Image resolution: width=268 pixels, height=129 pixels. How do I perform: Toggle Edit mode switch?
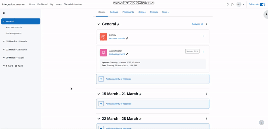262,4
